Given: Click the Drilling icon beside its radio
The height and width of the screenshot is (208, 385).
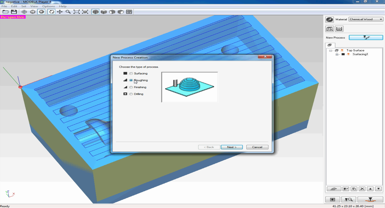Looking at the screenshot, I should [x=125, y=94].
